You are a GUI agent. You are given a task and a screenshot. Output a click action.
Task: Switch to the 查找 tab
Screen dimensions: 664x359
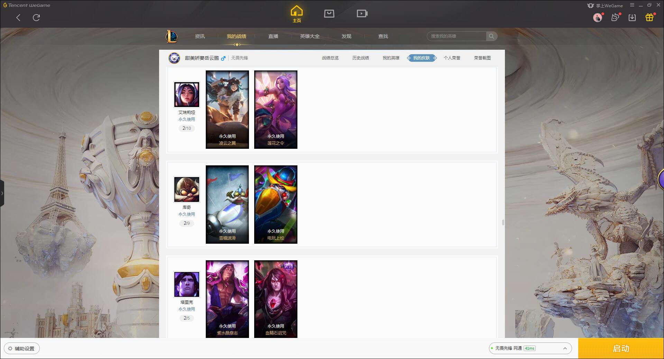click(x=383, y=36)
